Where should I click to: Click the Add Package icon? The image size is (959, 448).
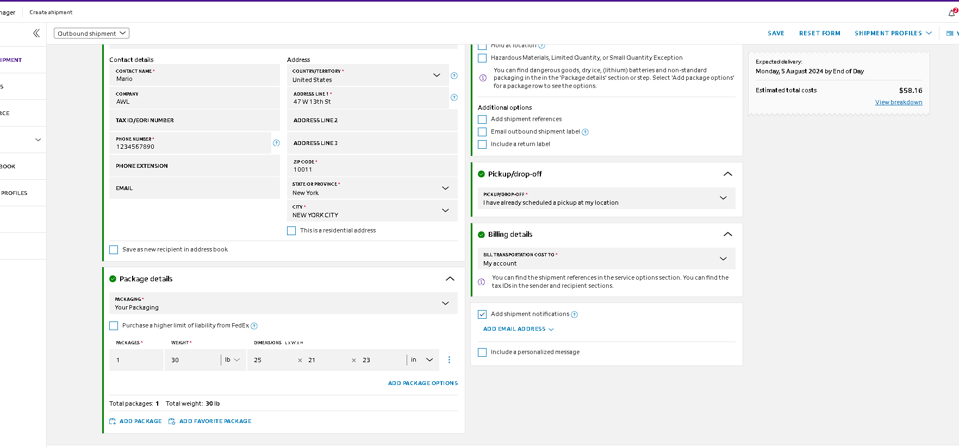click(x=113, y=421)
